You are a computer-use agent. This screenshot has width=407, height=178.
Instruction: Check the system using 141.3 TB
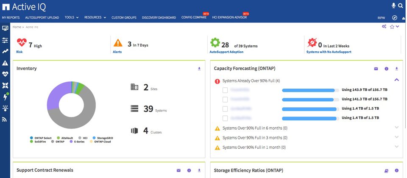point(225,99)
